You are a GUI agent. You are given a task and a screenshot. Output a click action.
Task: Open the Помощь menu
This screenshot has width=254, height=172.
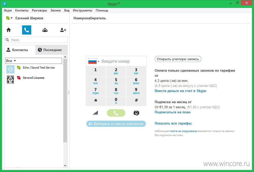pyautogui.click(x=102, y=10)
